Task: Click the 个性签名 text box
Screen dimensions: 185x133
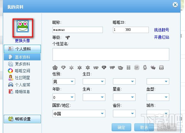Action: point(111,54)
